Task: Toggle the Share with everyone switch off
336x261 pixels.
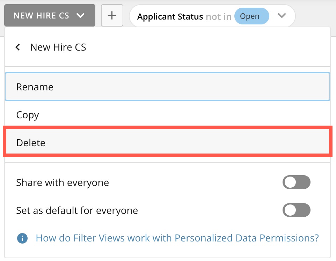Action: [x=296, y=182]
